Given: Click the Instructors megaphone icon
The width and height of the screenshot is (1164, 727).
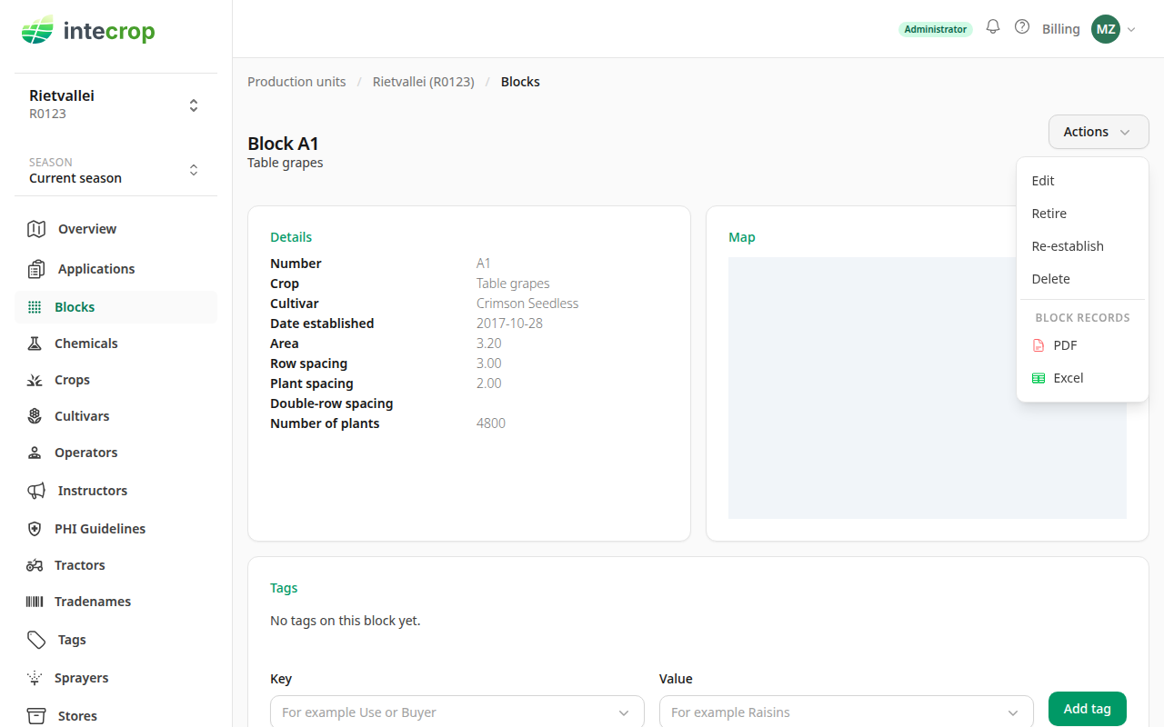Looking at the screenshot, I should click(36, 491).
